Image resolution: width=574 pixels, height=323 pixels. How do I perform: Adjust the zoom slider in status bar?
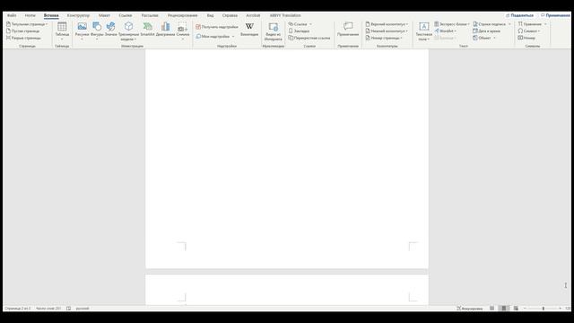(x=544, y=309)
